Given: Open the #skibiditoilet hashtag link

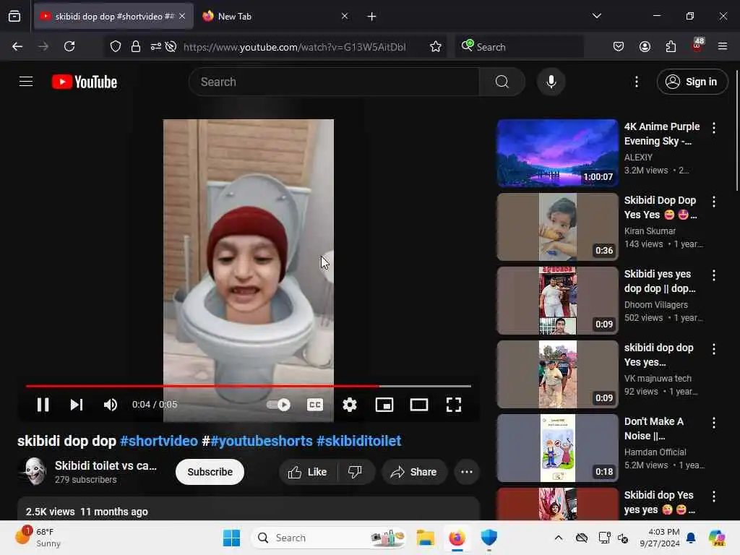Looking at the screenshot, I should pos(358,441).
